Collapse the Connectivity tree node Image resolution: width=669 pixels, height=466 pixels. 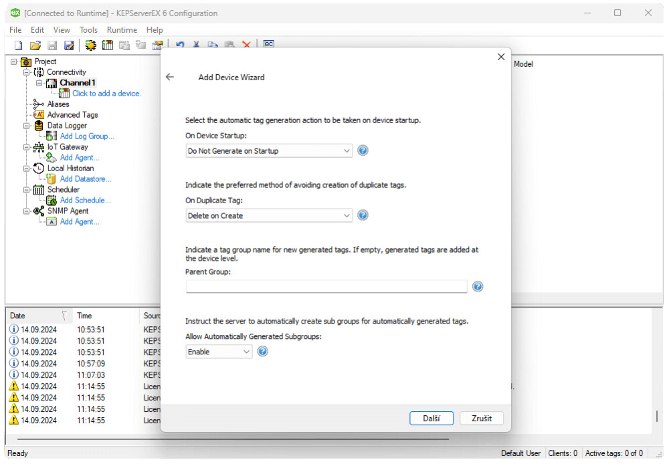coord(28,72)
